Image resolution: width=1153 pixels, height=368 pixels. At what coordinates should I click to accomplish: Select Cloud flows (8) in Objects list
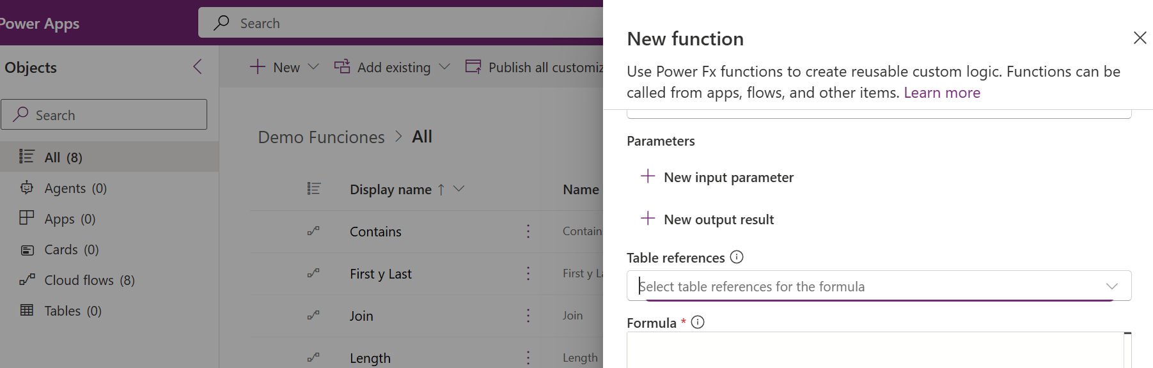tap(109, 280)
